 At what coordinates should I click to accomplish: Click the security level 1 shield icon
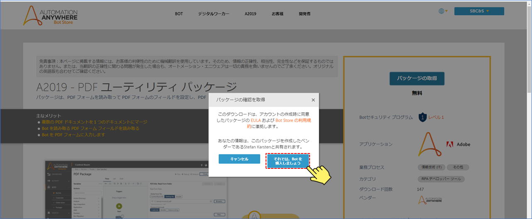click(x=422, y=117)
